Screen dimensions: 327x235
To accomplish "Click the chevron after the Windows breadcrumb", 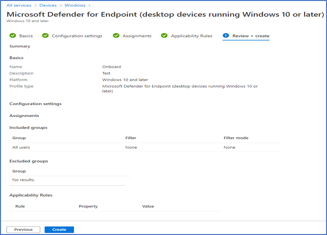I will [89, 6].
